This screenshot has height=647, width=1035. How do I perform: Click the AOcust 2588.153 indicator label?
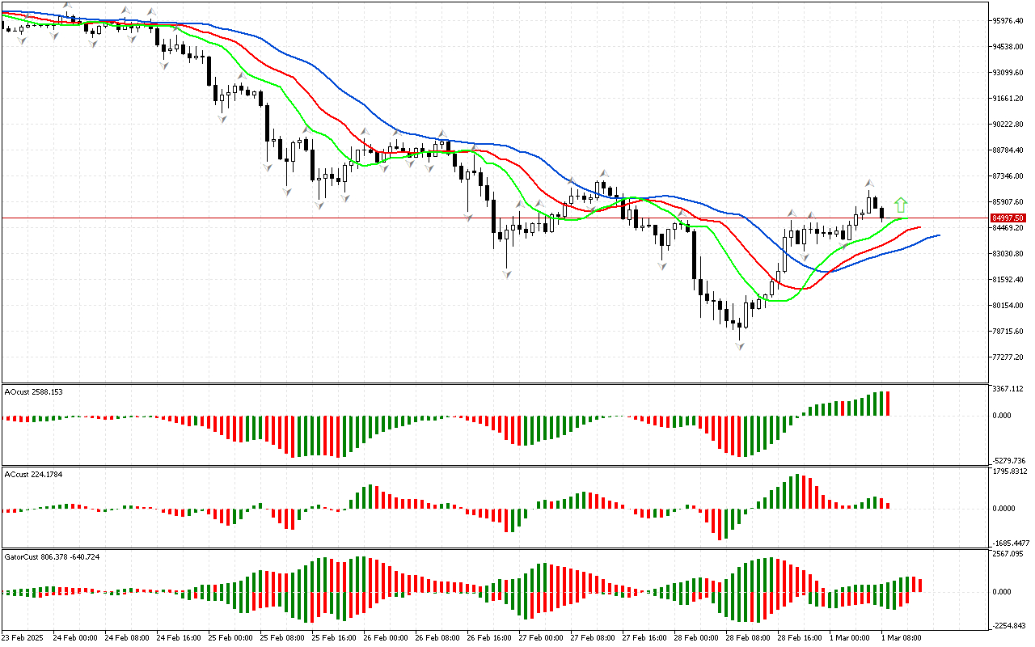[x=34, y=391]
